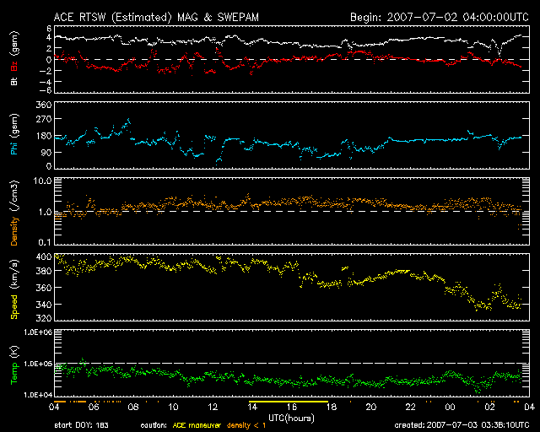The image size is (540, 432).
Task: Click the 'start DOY: 183' footer text
Action: (81, 425)
